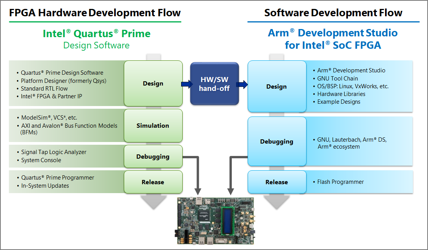Click 'Platform Designer (formerly Qsys)' bullet

(63, 81)
